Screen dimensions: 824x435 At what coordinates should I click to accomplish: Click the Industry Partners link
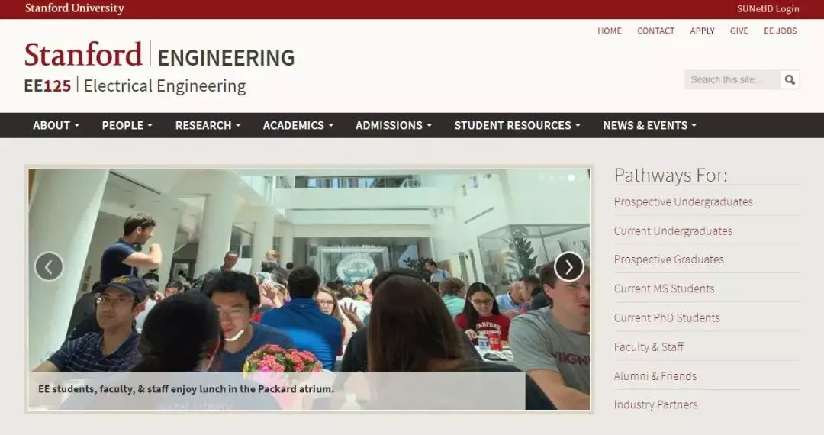click(656, 404)
